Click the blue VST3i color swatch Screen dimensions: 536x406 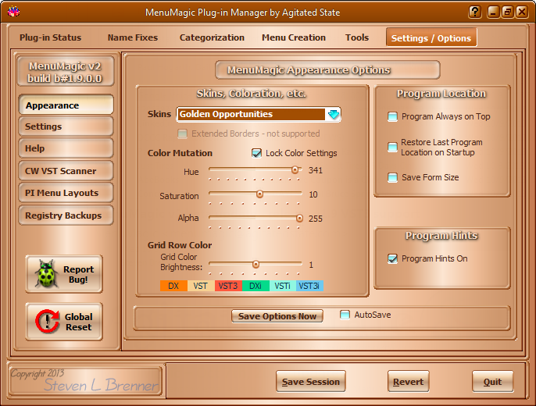(309, 286)
